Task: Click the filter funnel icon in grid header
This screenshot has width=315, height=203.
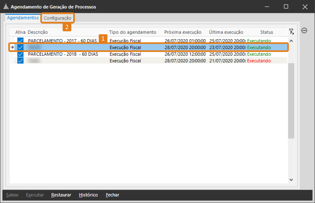Action: (291, 32)
